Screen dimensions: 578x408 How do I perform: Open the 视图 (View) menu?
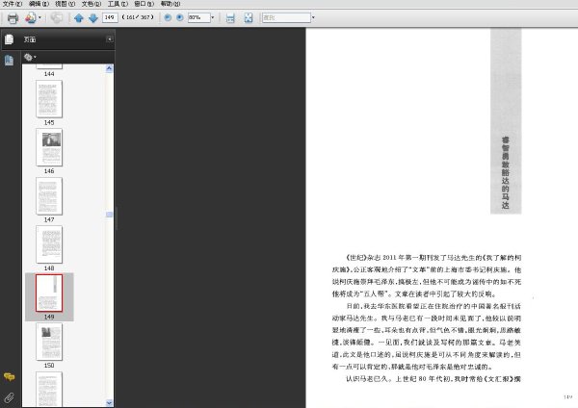(66, 4)
